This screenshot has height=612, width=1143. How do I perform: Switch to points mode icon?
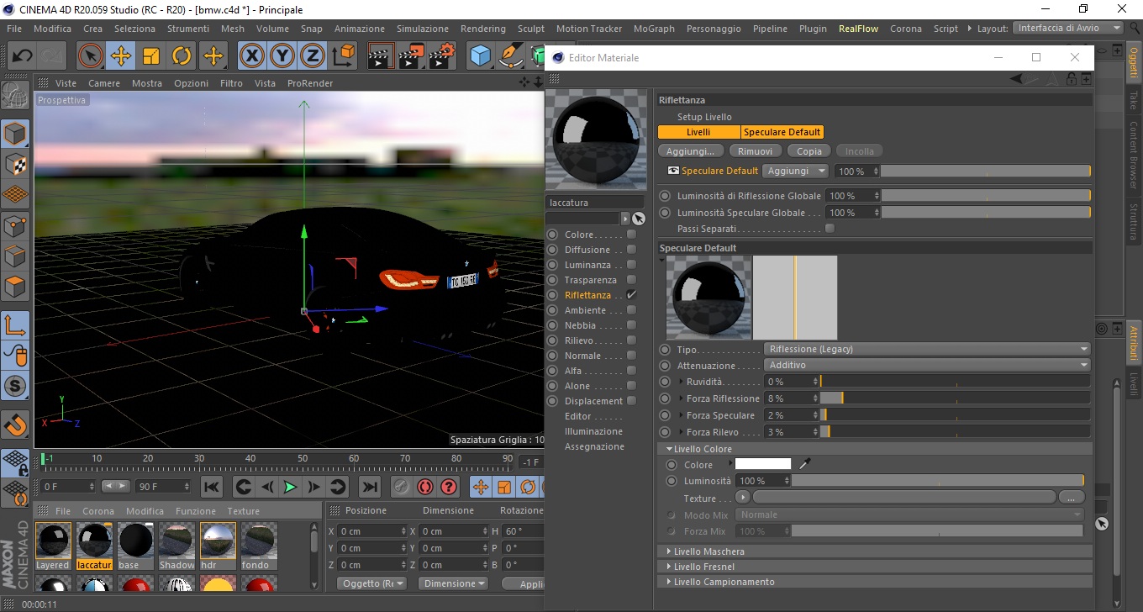[15, 225]
